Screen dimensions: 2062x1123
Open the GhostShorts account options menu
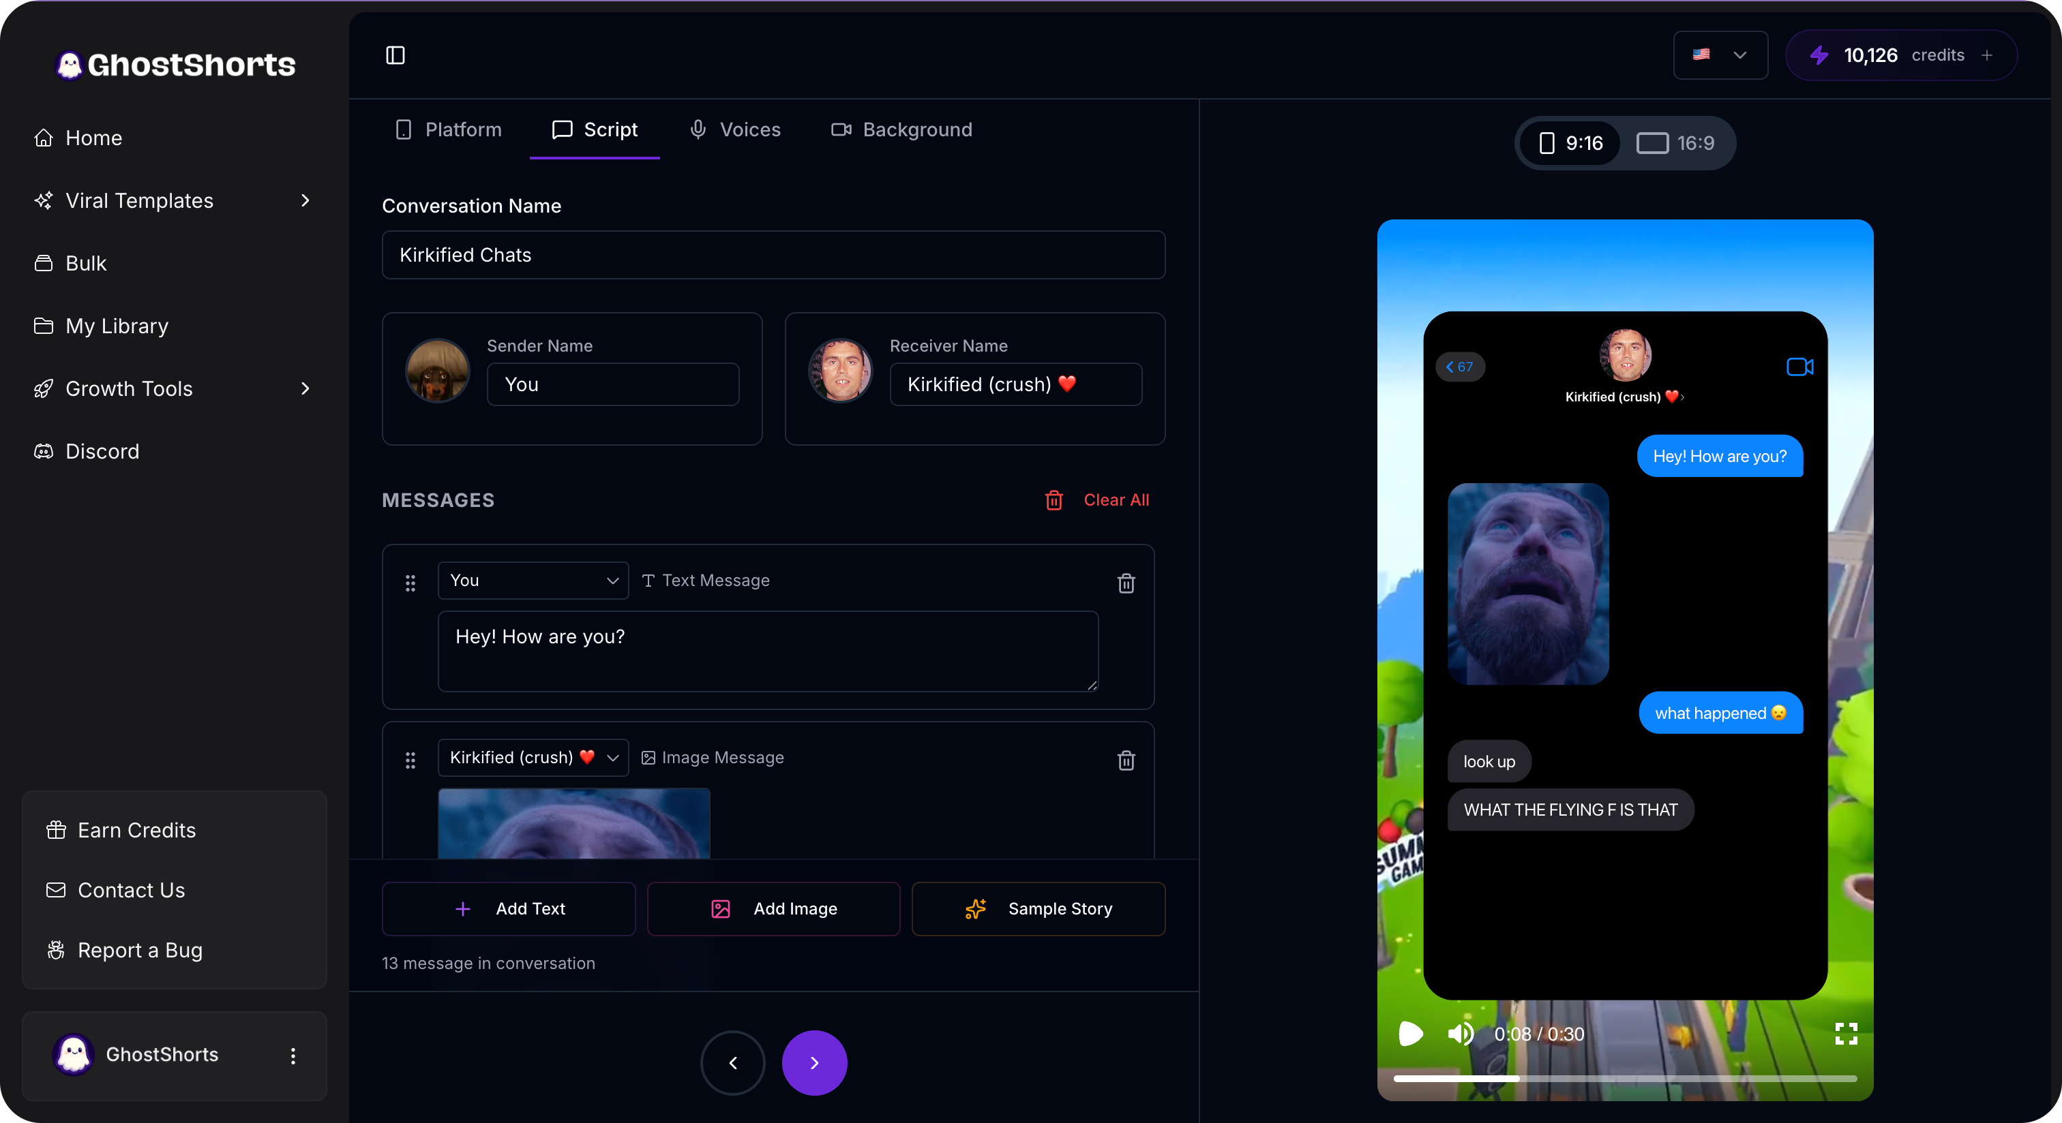coord(293,1056)
